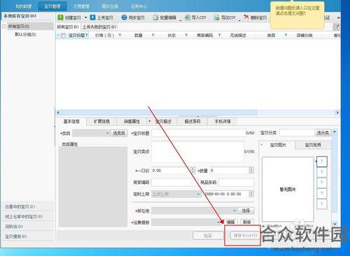Image resolution: width=350 pixels, height=256 pixels.
Task: Click the 选择 button beside 所在地
Action: [246, 211]
